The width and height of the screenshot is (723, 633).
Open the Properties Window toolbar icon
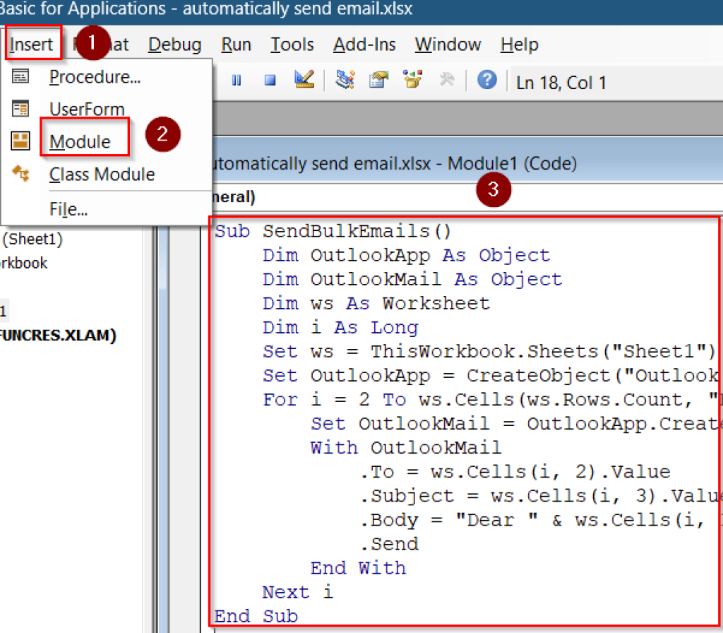[378, 80]
